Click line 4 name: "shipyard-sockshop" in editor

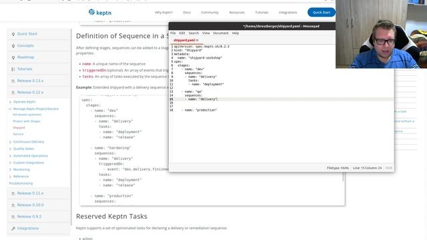(x=199, y=58)
